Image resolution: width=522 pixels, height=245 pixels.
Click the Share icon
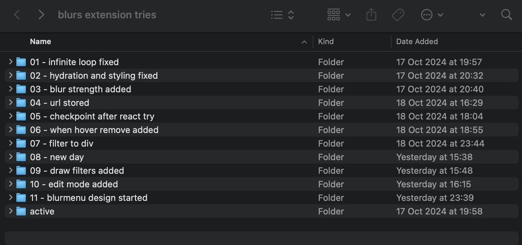[371, 15]
